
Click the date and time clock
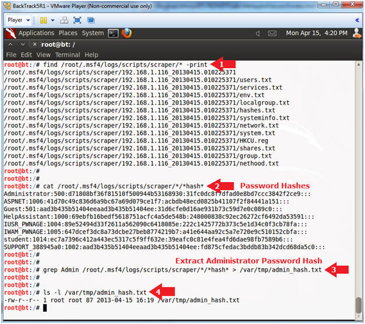coord(317,33)
